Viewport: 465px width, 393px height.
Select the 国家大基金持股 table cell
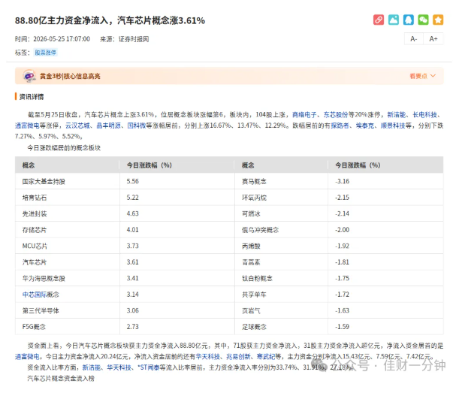tap(68, 181)
